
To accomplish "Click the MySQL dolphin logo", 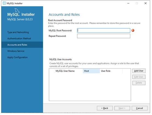I will pyautogui.click(x=17, y=10).
